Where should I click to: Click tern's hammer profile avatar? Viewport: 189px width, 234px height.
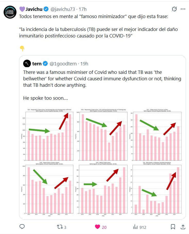(27, 63)
